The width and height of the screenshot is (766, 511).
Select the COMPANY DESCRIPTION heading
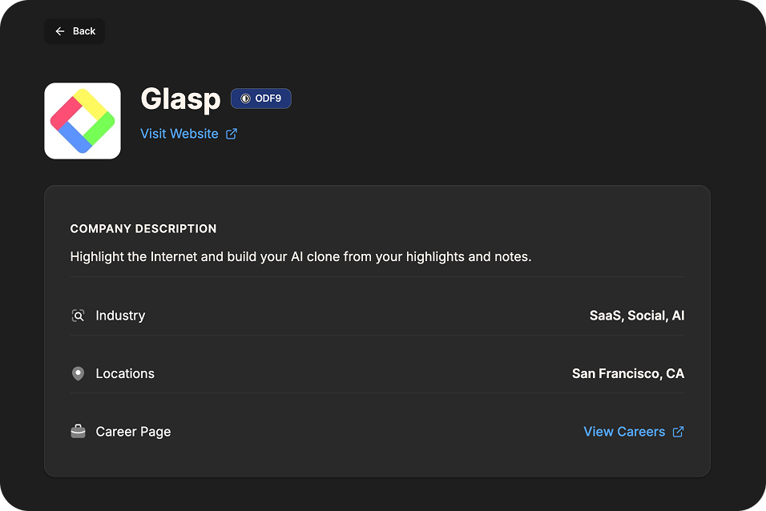[143, 228]
